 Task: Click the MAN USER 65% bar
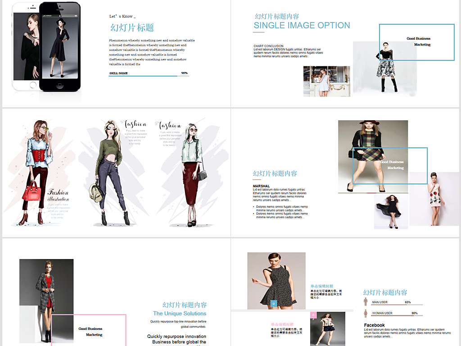(397, 305)
